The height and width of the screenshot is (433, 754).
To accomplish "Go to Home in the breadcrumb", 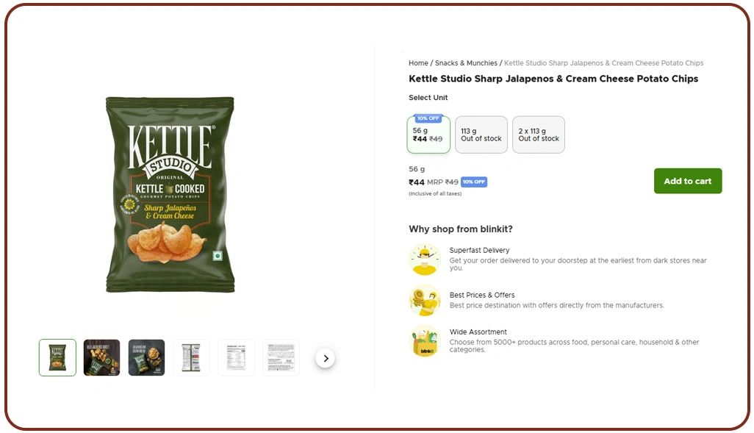I will (418, 63).
